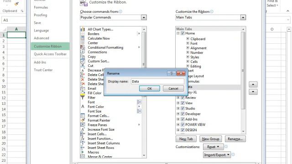Open the Popular Commands dropdown
Image resolution: width=292 pixels, height=164 pixels.
point(144,17)
